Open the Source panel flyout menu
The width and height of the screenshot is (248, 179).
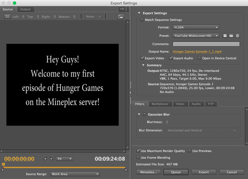pos(122,9)
